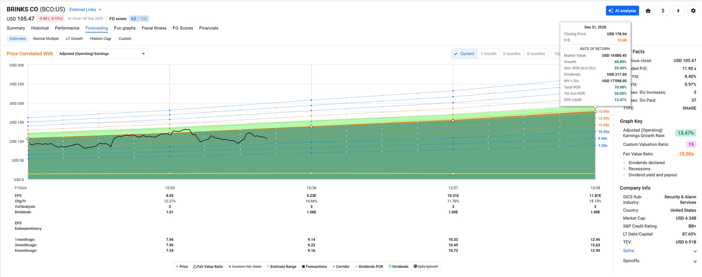Viewport: 702px width, 277px height.
Task: Click the dollar sign currency icon
Action: 663,11
